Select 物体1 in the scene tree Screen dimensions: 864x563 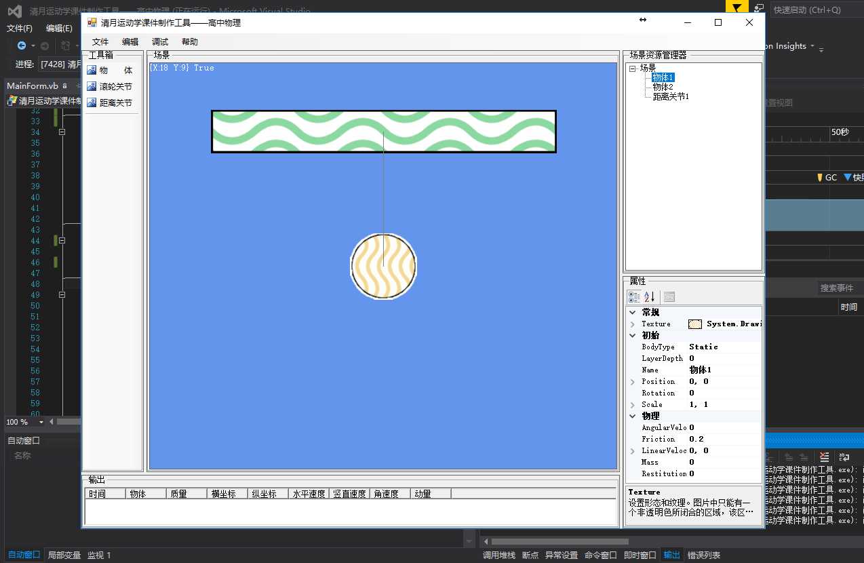click(663, 77)
